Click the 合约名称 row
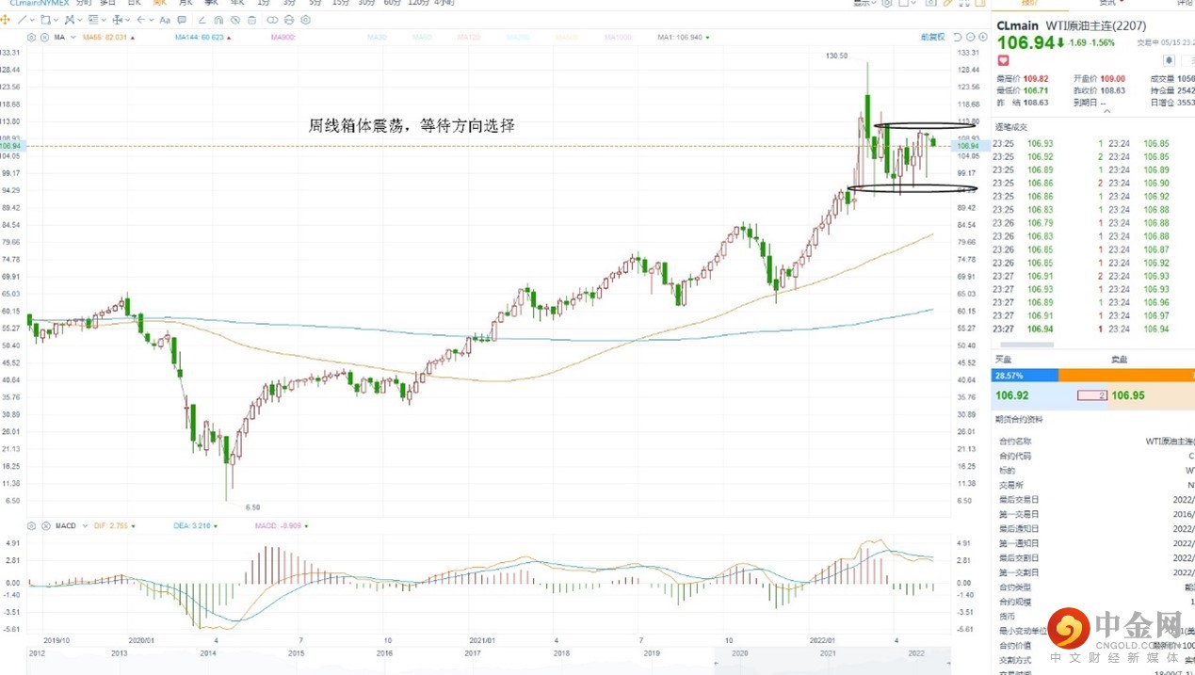This screenshot has height=675, width=1195. click(1095, 441)
